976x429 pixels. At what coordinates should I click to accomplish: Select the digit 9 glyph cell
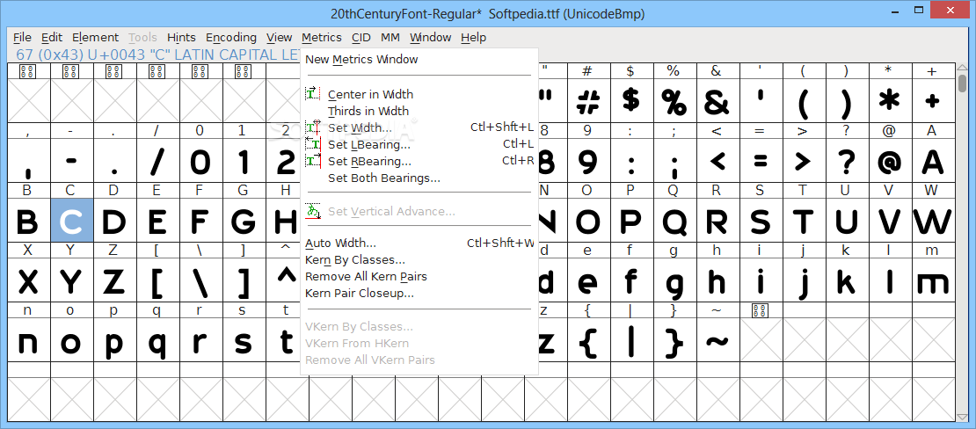pos(587,161)
